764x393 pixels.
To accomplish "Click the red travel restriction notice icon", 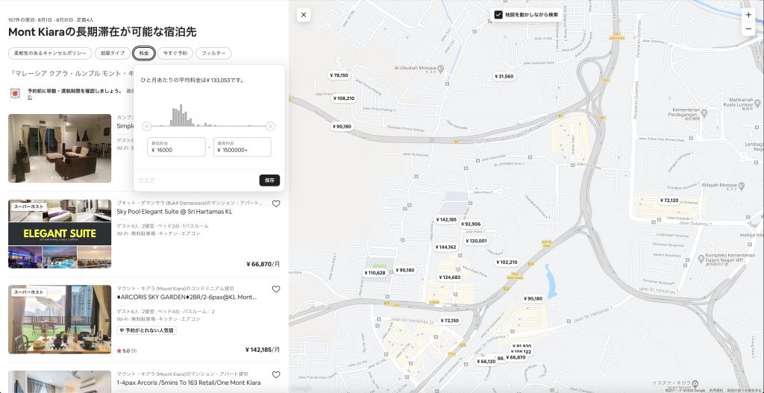I will click(x=15, y=93).
